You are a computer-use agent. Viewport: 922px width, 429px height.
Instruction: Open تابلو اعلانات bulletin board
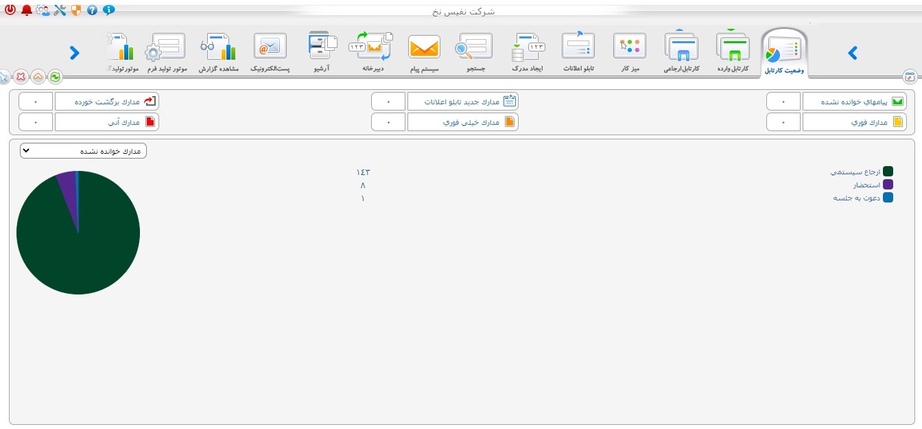point(578,52)
